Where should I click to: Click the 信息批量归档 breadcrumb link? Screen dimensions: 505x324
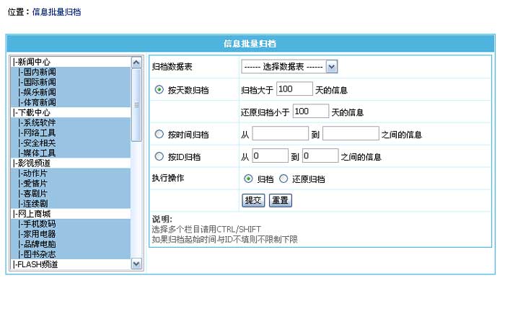(57, 12)
